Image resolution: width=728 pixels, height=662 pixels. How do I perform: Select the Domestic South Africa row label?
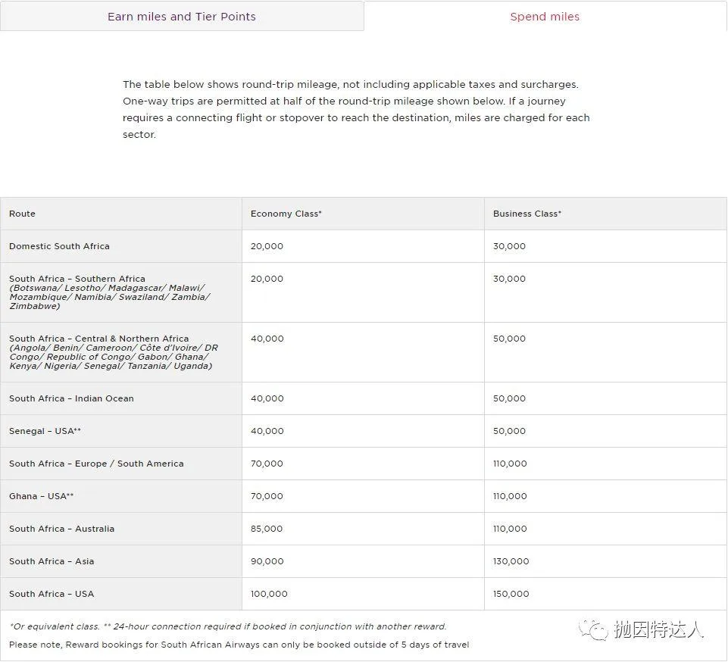(59, 246)
